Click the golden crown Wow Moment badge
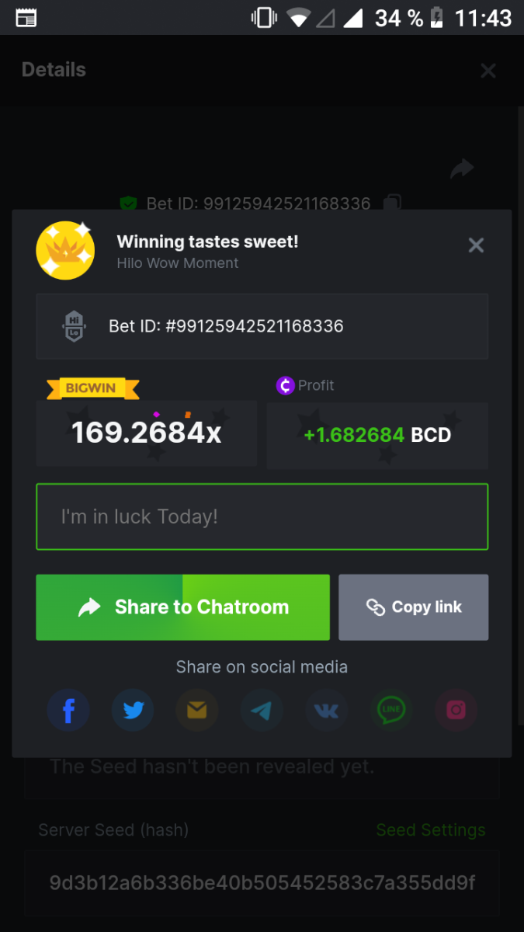The image size is (524, 932). (x=65, y=250)
